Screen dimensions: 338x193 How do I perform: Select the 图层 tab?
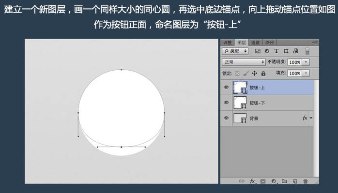(242, 43)
